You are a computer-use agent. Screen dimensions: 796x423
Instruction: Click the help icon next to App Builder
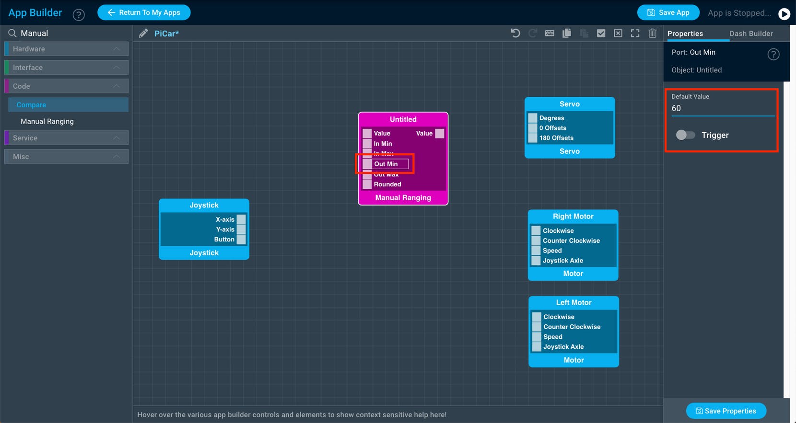(x=79, y=14)
